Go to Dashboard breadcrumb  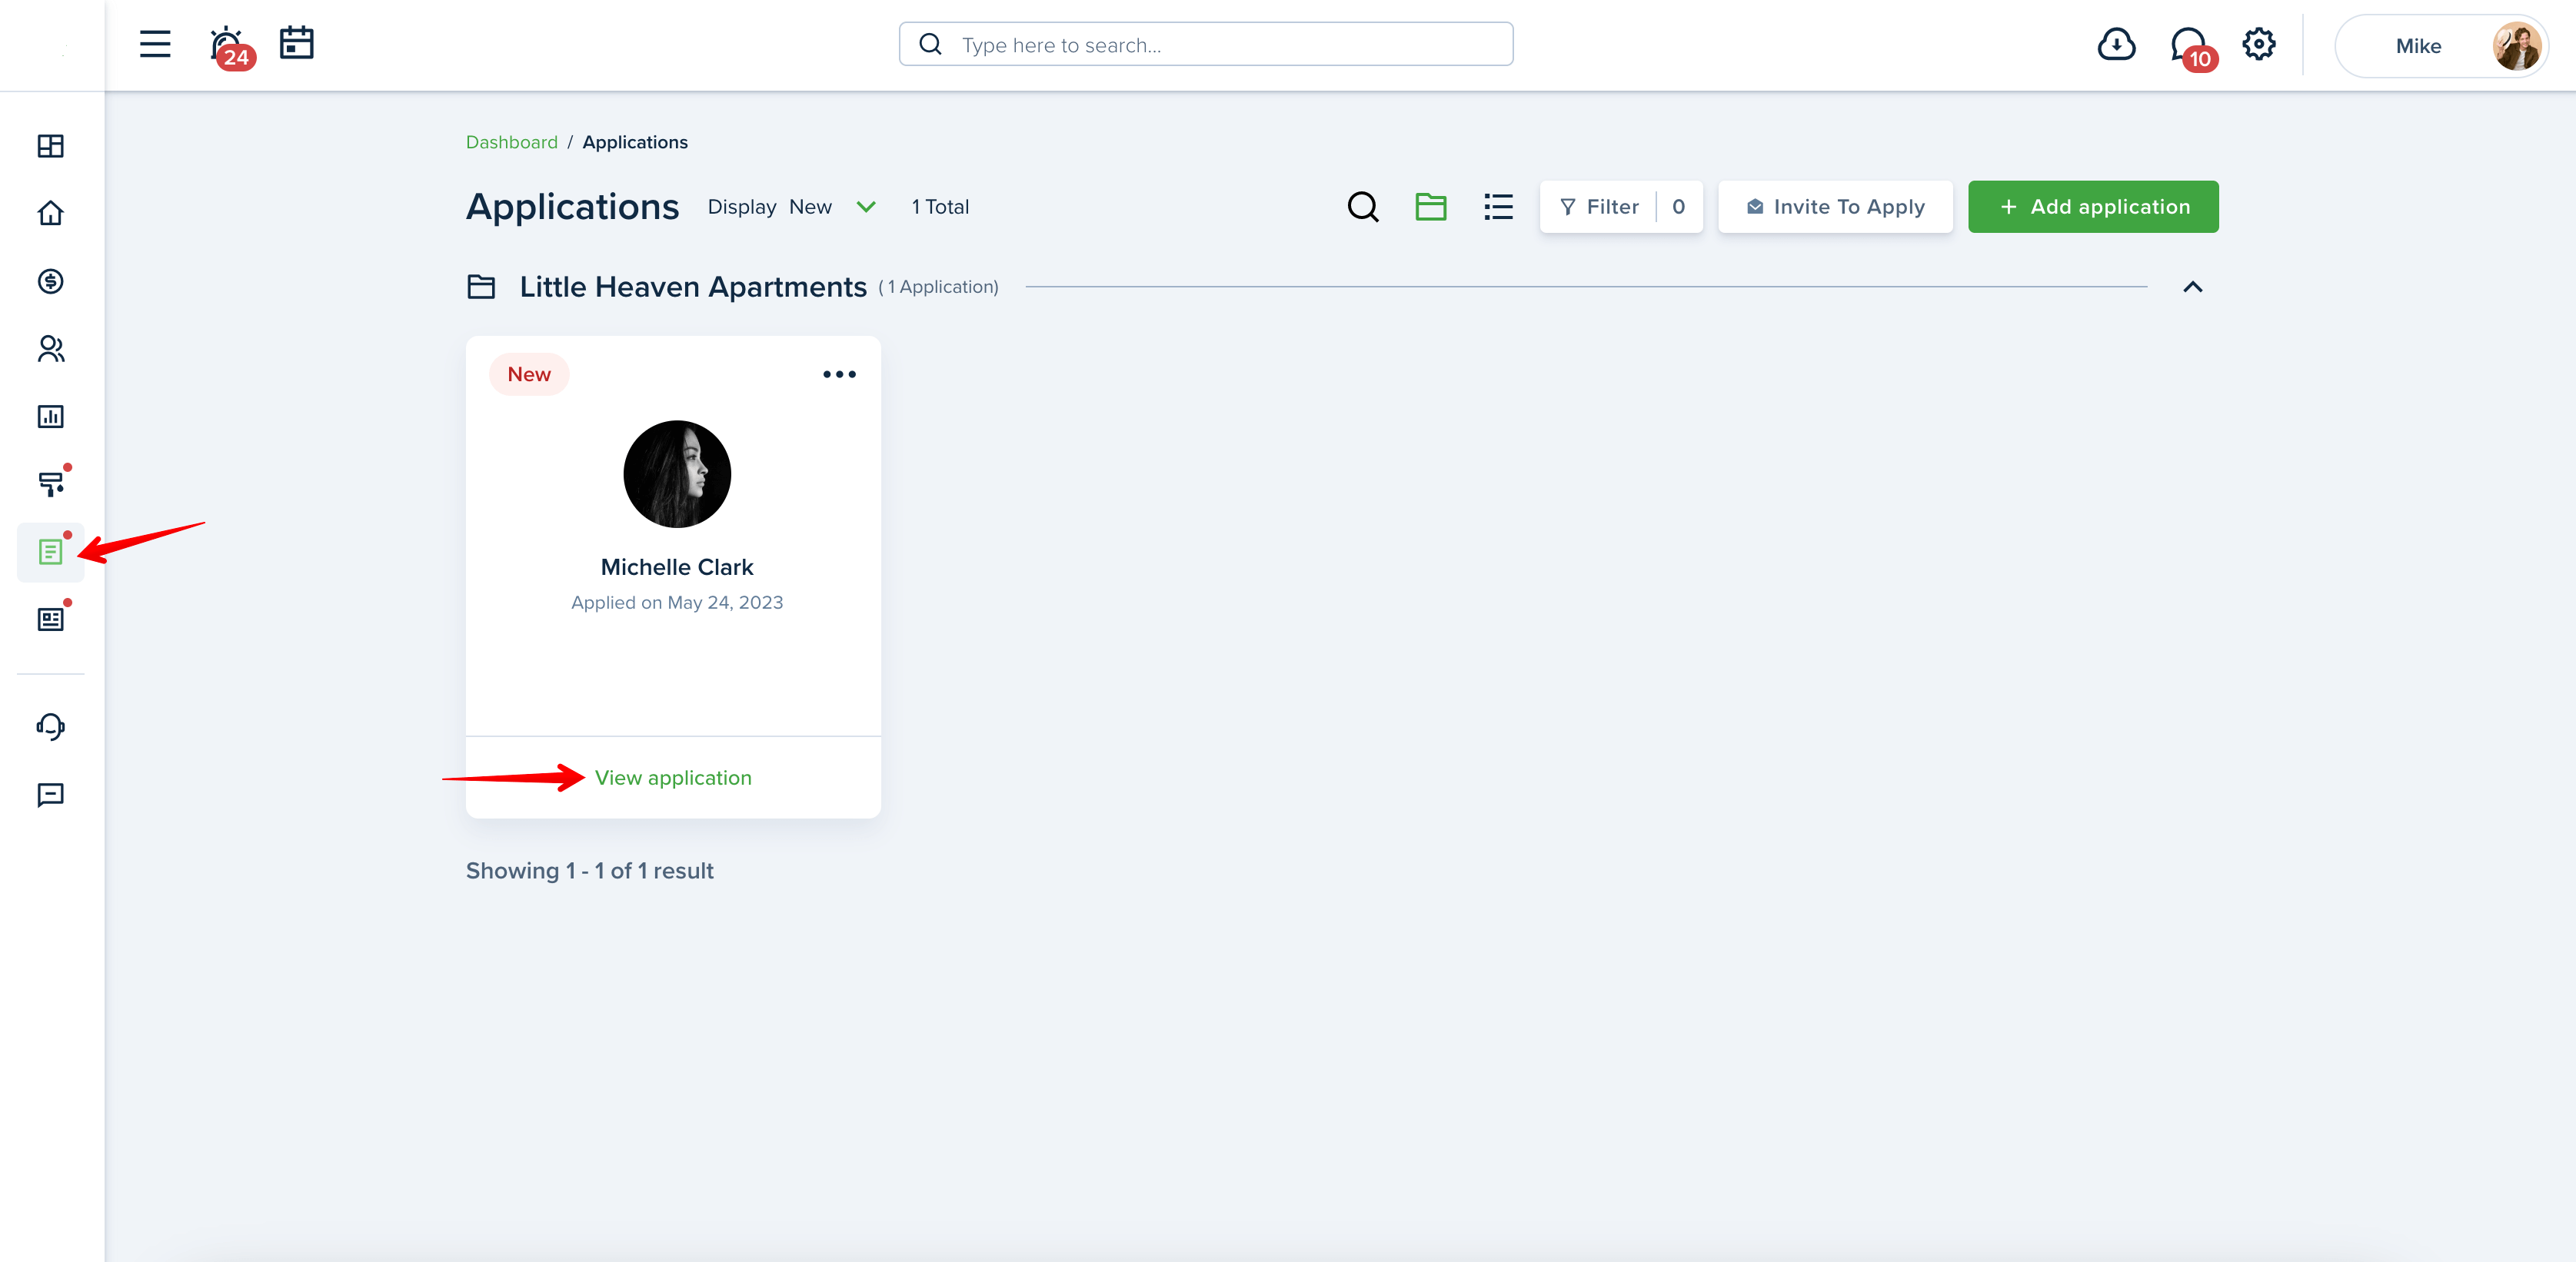(x=512, y=142)
